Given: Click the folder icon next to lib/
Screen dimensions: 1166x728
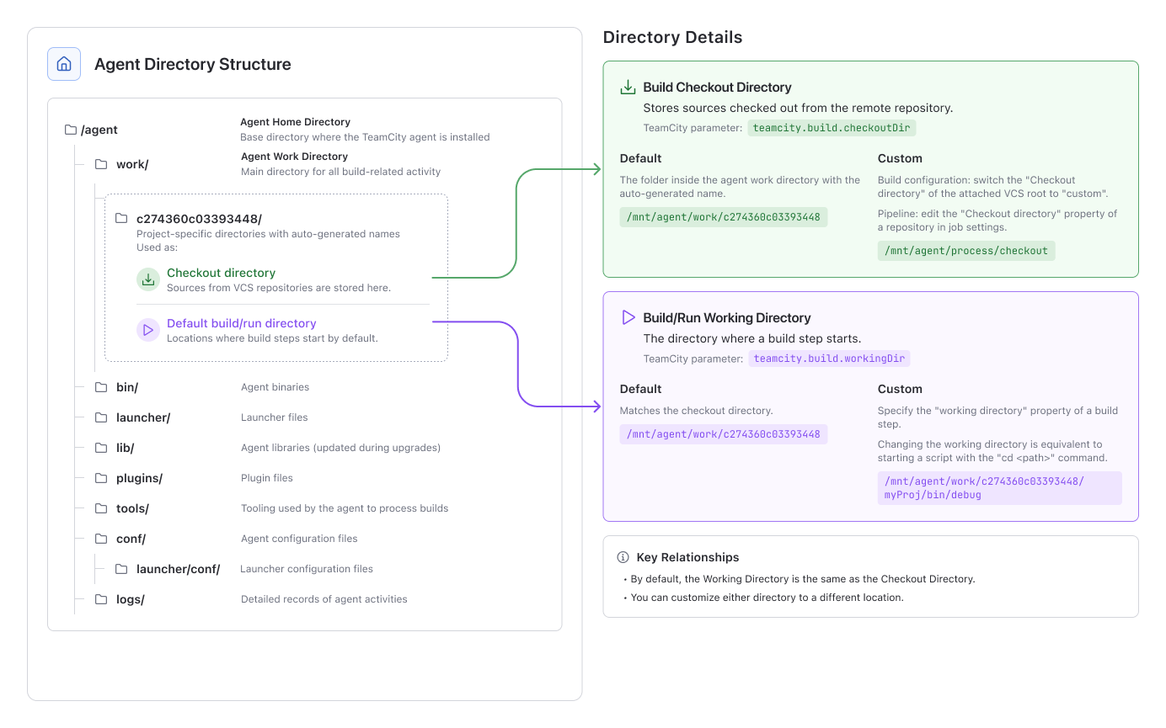Looking at the screenshot, I should (101, 448).
